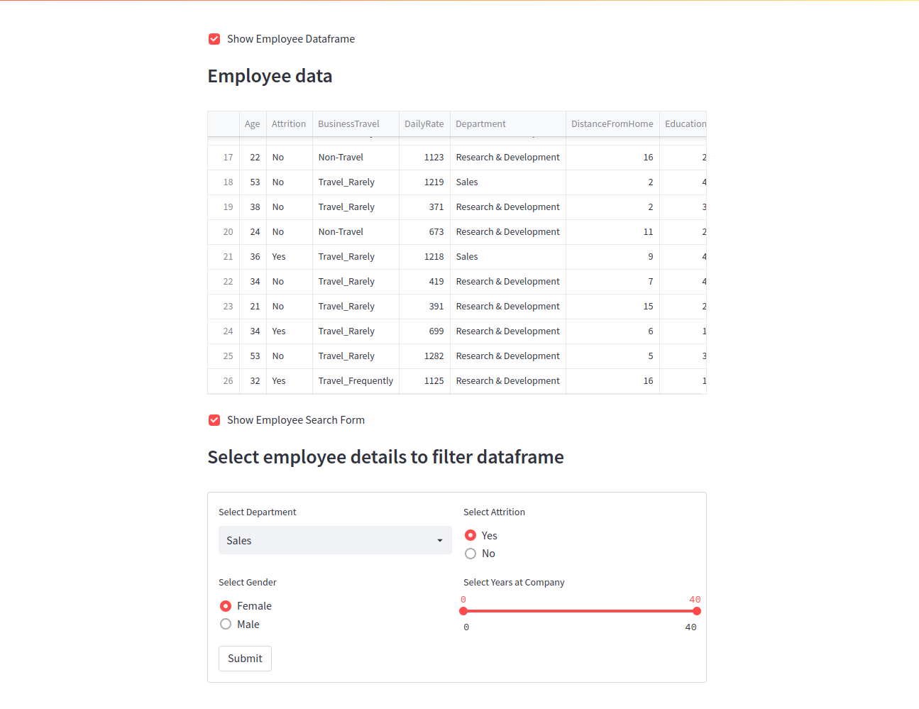
Task: Uncheck the Show Employee Dataframe checkbox
Action: click(214, 39)
